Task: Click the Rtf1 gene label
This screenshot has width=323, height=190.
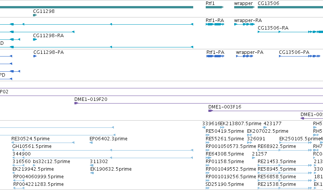Action: (x=210, y=3)
